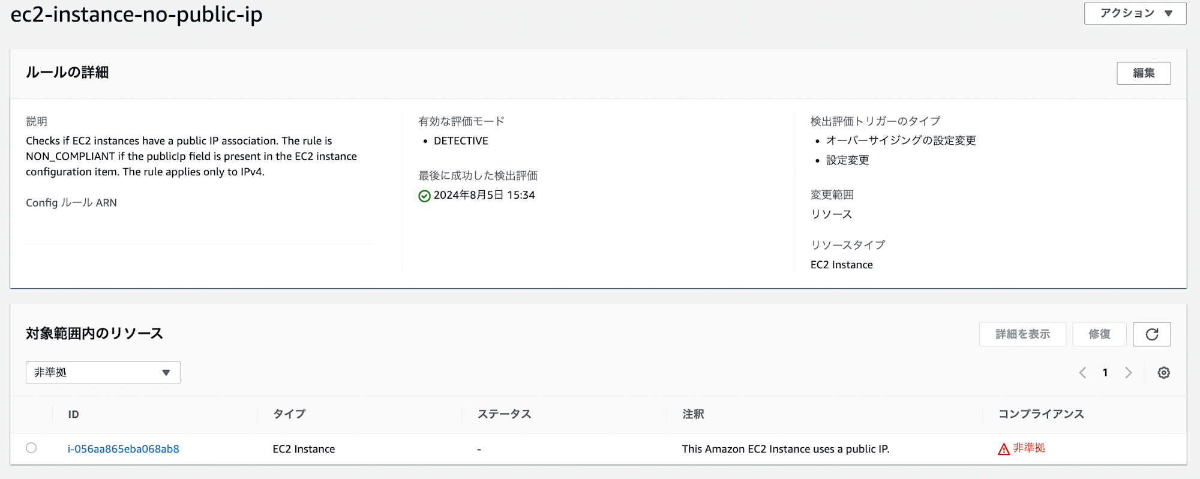Open table preferences gear icon
The height and width of the screenshot is (479, 1200).
pyautogui.click(x=1164, y=373)
